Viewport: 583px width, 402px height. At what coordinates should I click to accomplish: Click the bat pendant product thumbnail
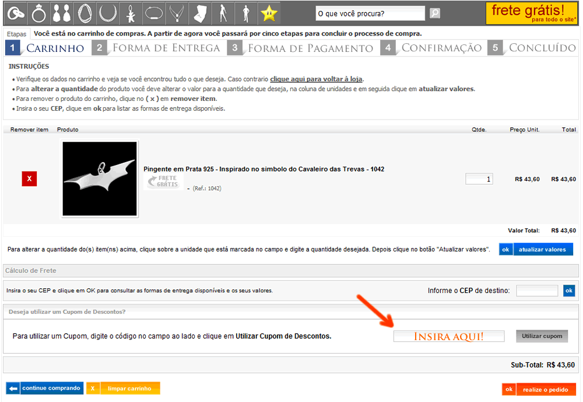coord(100,179)
